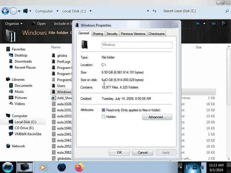
Task: Select Network in the navigation pane
Action: point(18,146)
